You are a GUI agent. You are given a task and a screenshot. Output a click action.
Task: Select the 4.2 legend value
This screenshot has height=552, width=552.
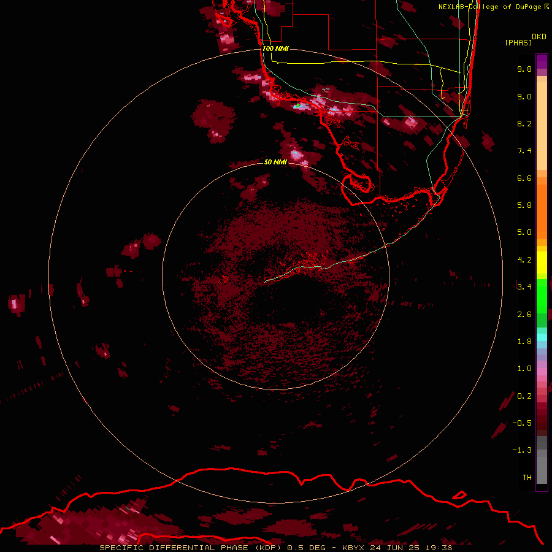tap(524, 260)
